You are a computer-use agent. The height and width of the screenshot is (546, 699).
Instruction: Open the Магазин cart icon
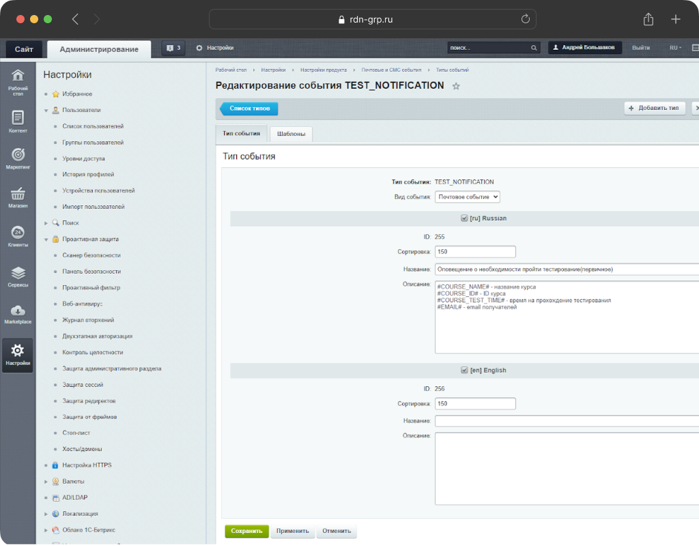[18, 197]
